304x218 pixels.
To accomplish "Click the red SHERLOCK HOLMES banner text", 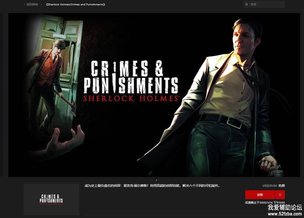I will coord(131,99).
